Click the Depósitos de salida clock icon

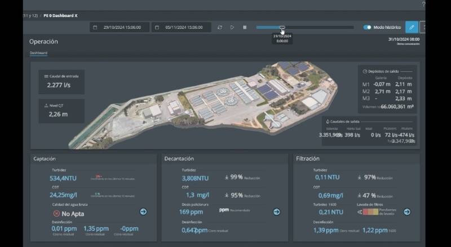(x=365, y=72)
